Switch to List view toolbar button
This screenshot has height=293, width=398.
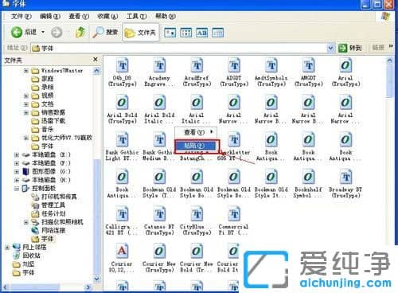pos(186,33)
